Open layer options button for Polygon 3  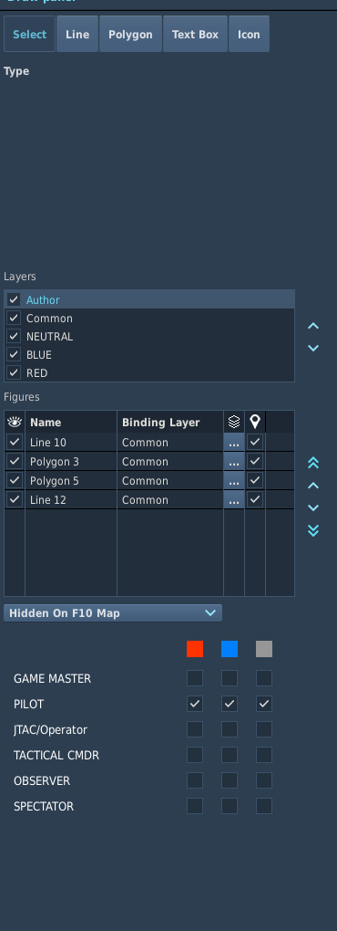[234, 461]
